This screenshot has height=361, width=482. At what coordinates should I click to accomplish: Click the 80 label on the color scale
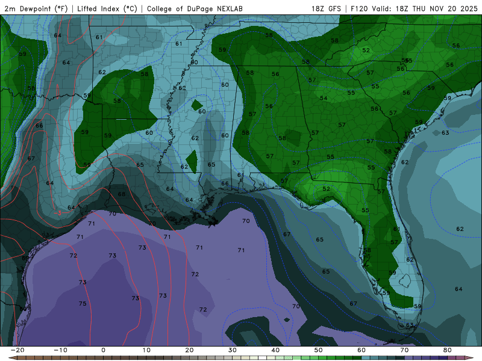[x=448, y=350]
